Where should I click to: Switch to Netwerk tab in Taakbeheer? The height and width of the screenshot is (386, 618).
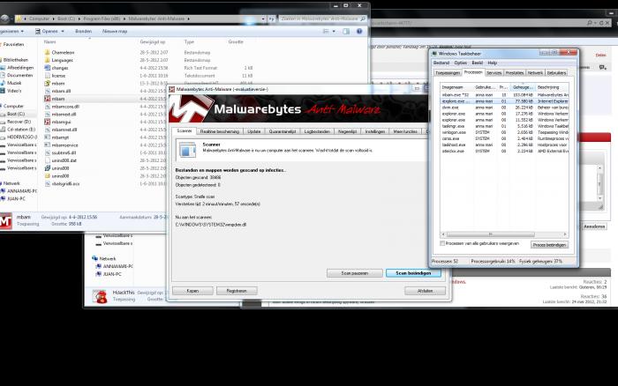click(535, 73)
